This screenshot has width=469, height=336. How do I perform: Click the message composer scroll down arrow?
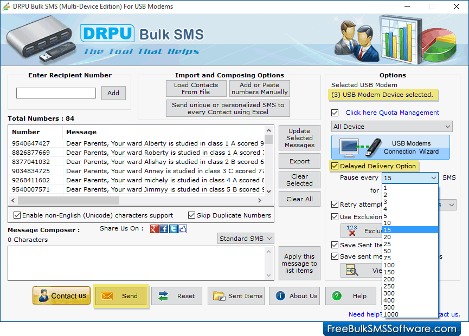pos(268,275)
